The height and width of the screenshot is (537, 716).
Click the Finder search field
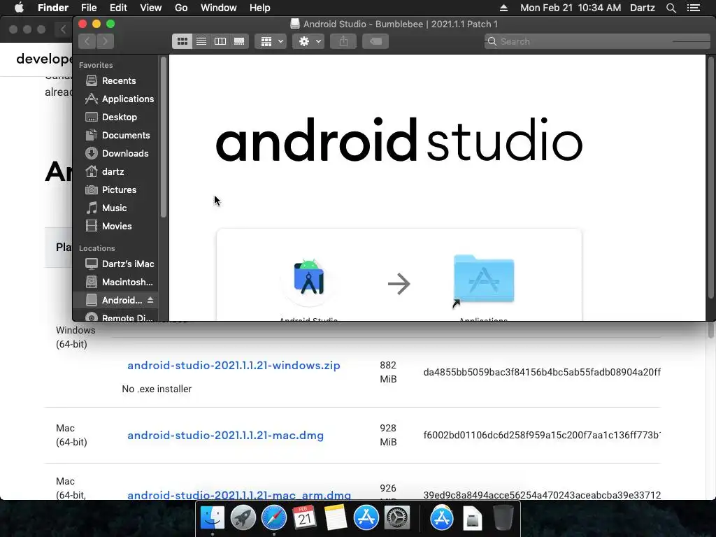point(597,41)
